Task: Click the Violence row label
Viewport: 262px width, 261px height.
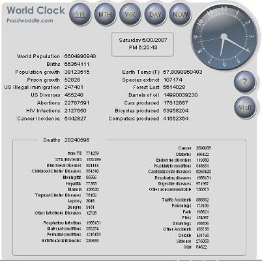Action: point(184,241)
